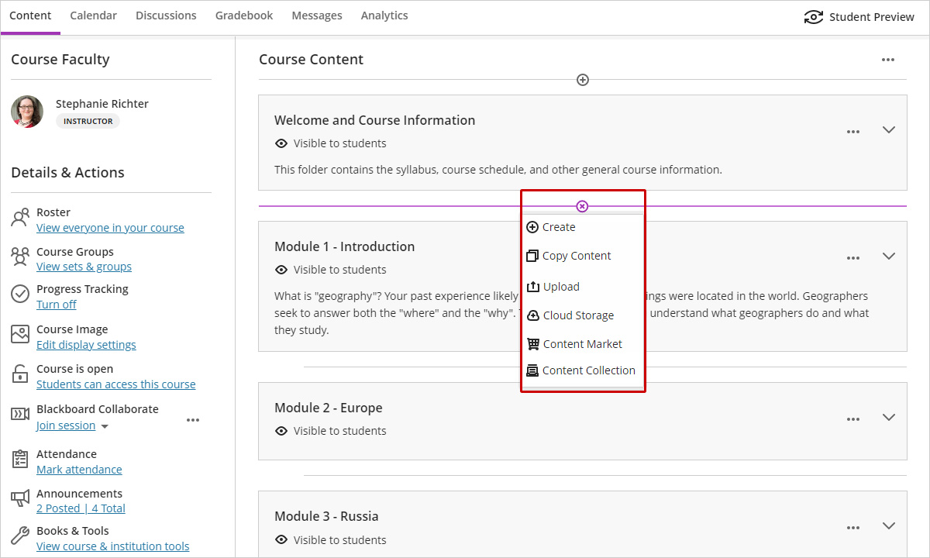This screenshot has height=558, width=930.
Task: Open the Join session dropdown arrow
Action: [105, 427]
